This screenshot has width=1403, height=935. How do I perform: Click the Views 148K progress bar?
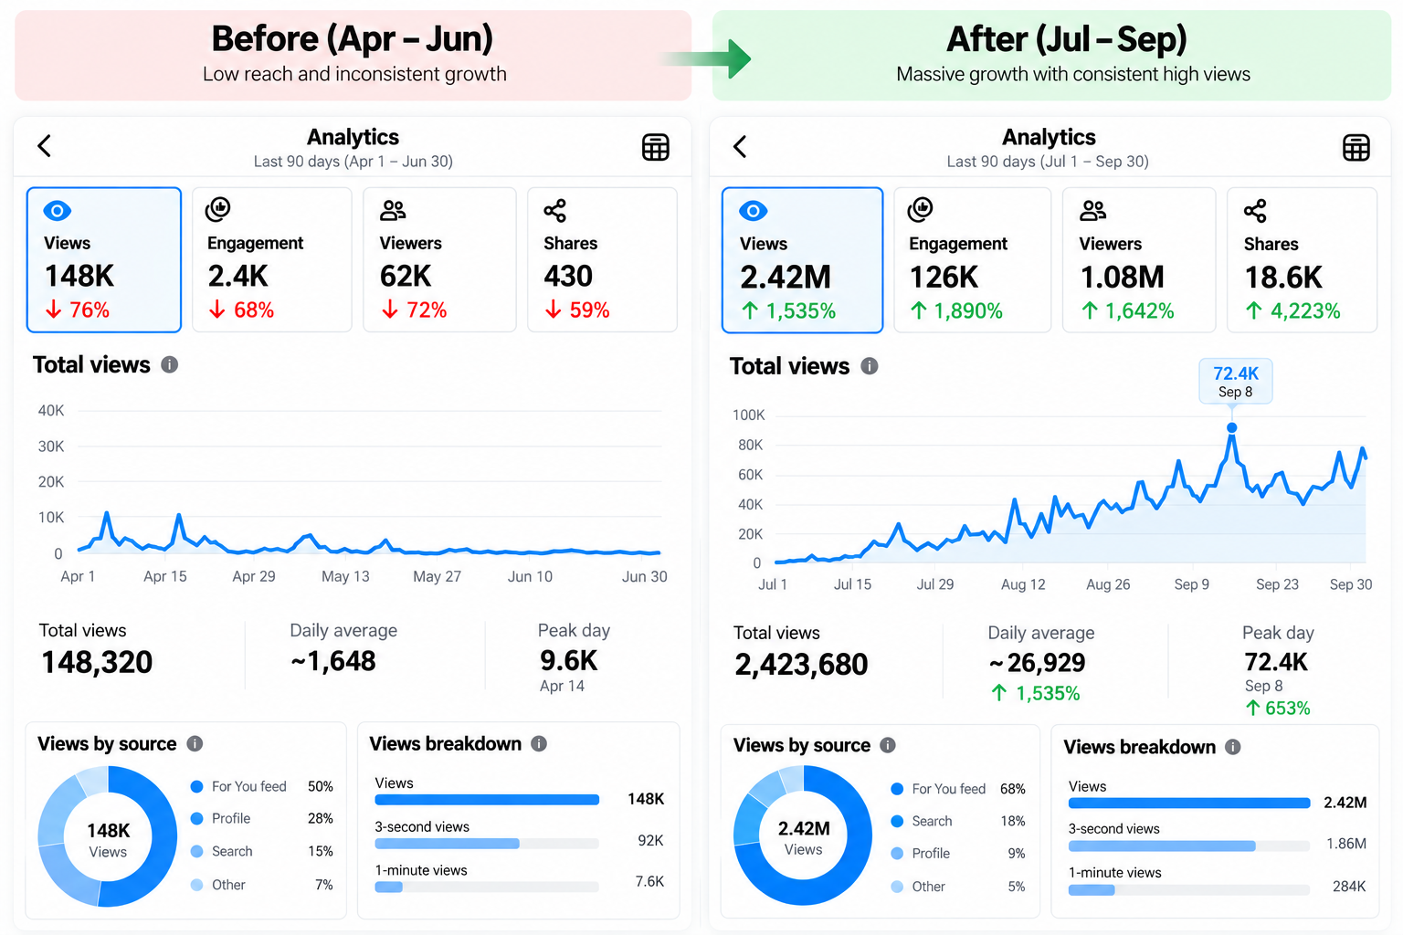coord(487,800)
